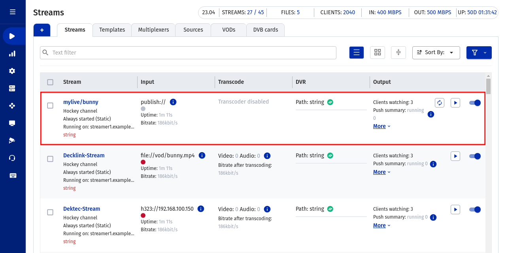This screenshot has height=253, width=506.
Task: Open the Decklink-Stream stream link
Action: click(x=84, y=155)
